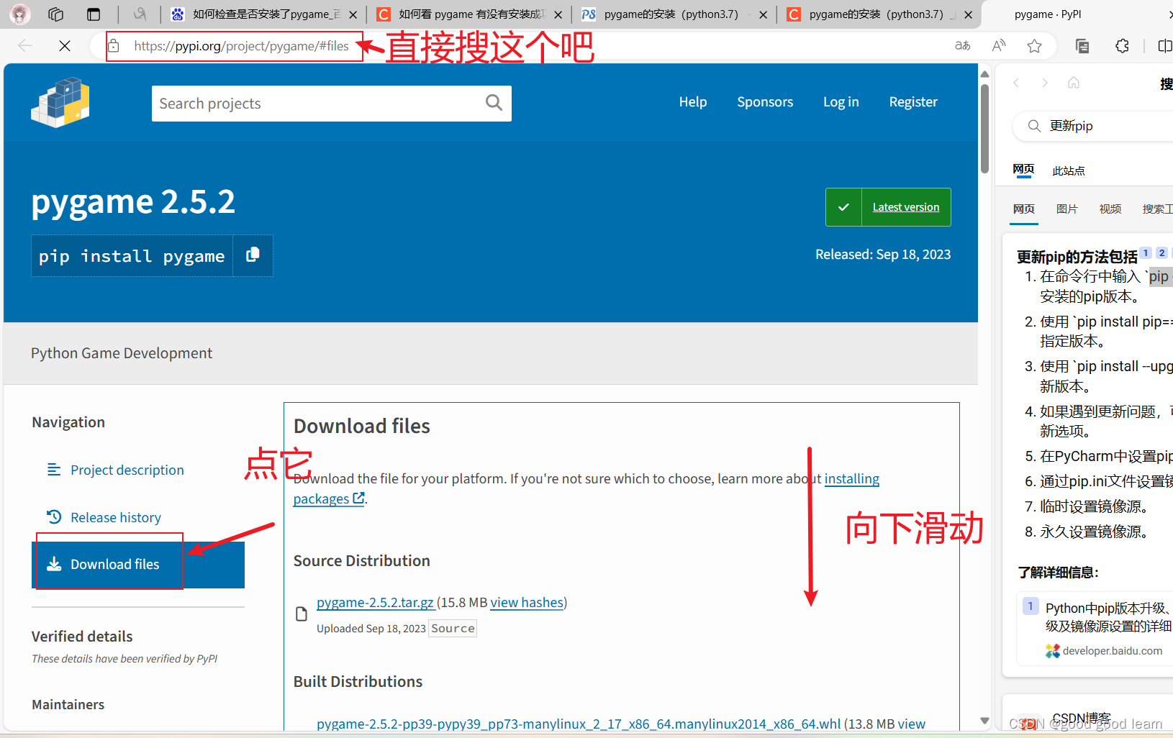
Task: Click the Latest version button
Action: 905,207
